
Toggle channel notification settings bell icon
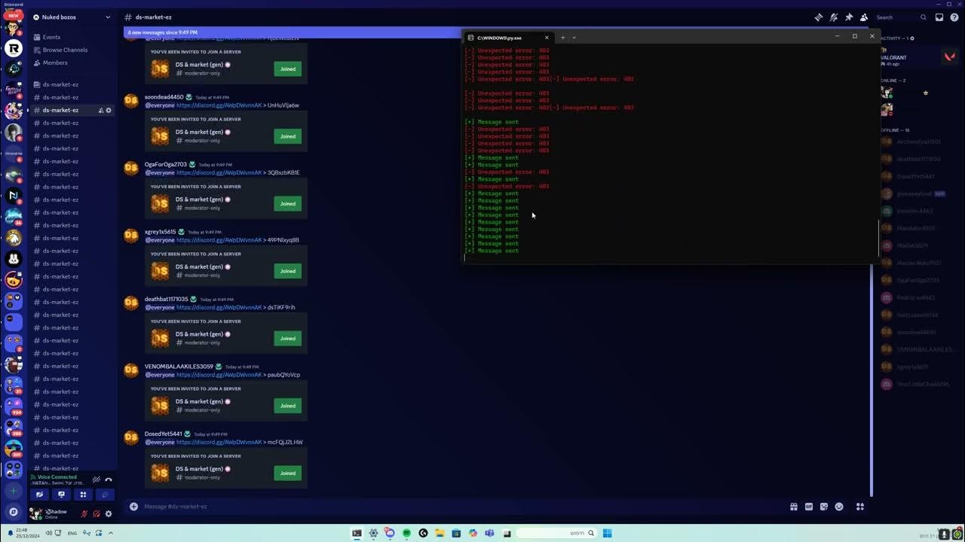coord(834,17)
